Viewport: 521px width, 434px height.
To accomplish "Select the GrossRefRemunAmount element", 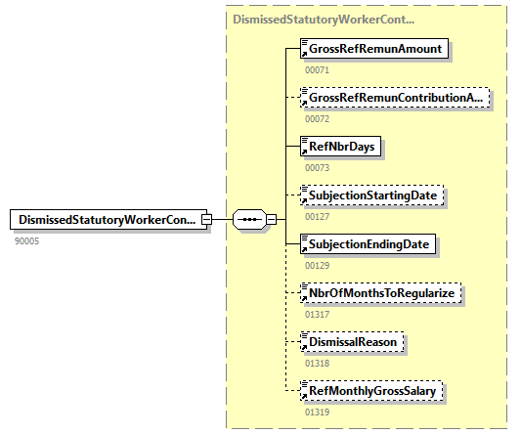I will [374, 49].
